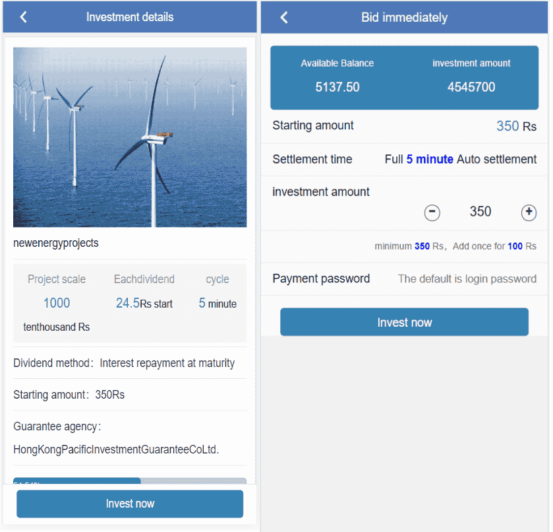Image resolution: width=553 pixels, height=532 pixels.
Task: Decrease investment amount with minus icon
Action: point(432,213)
